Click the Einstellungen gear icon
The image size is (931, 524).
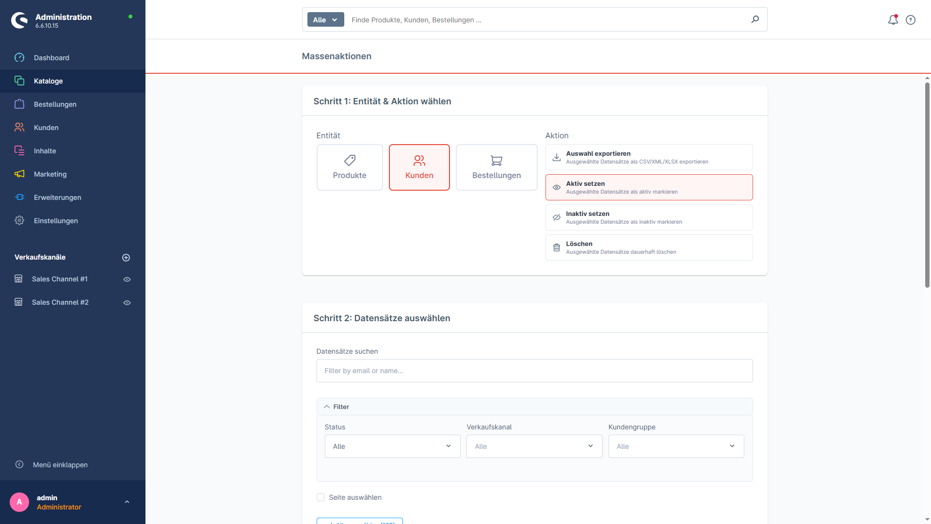click(x=19, y=221)
